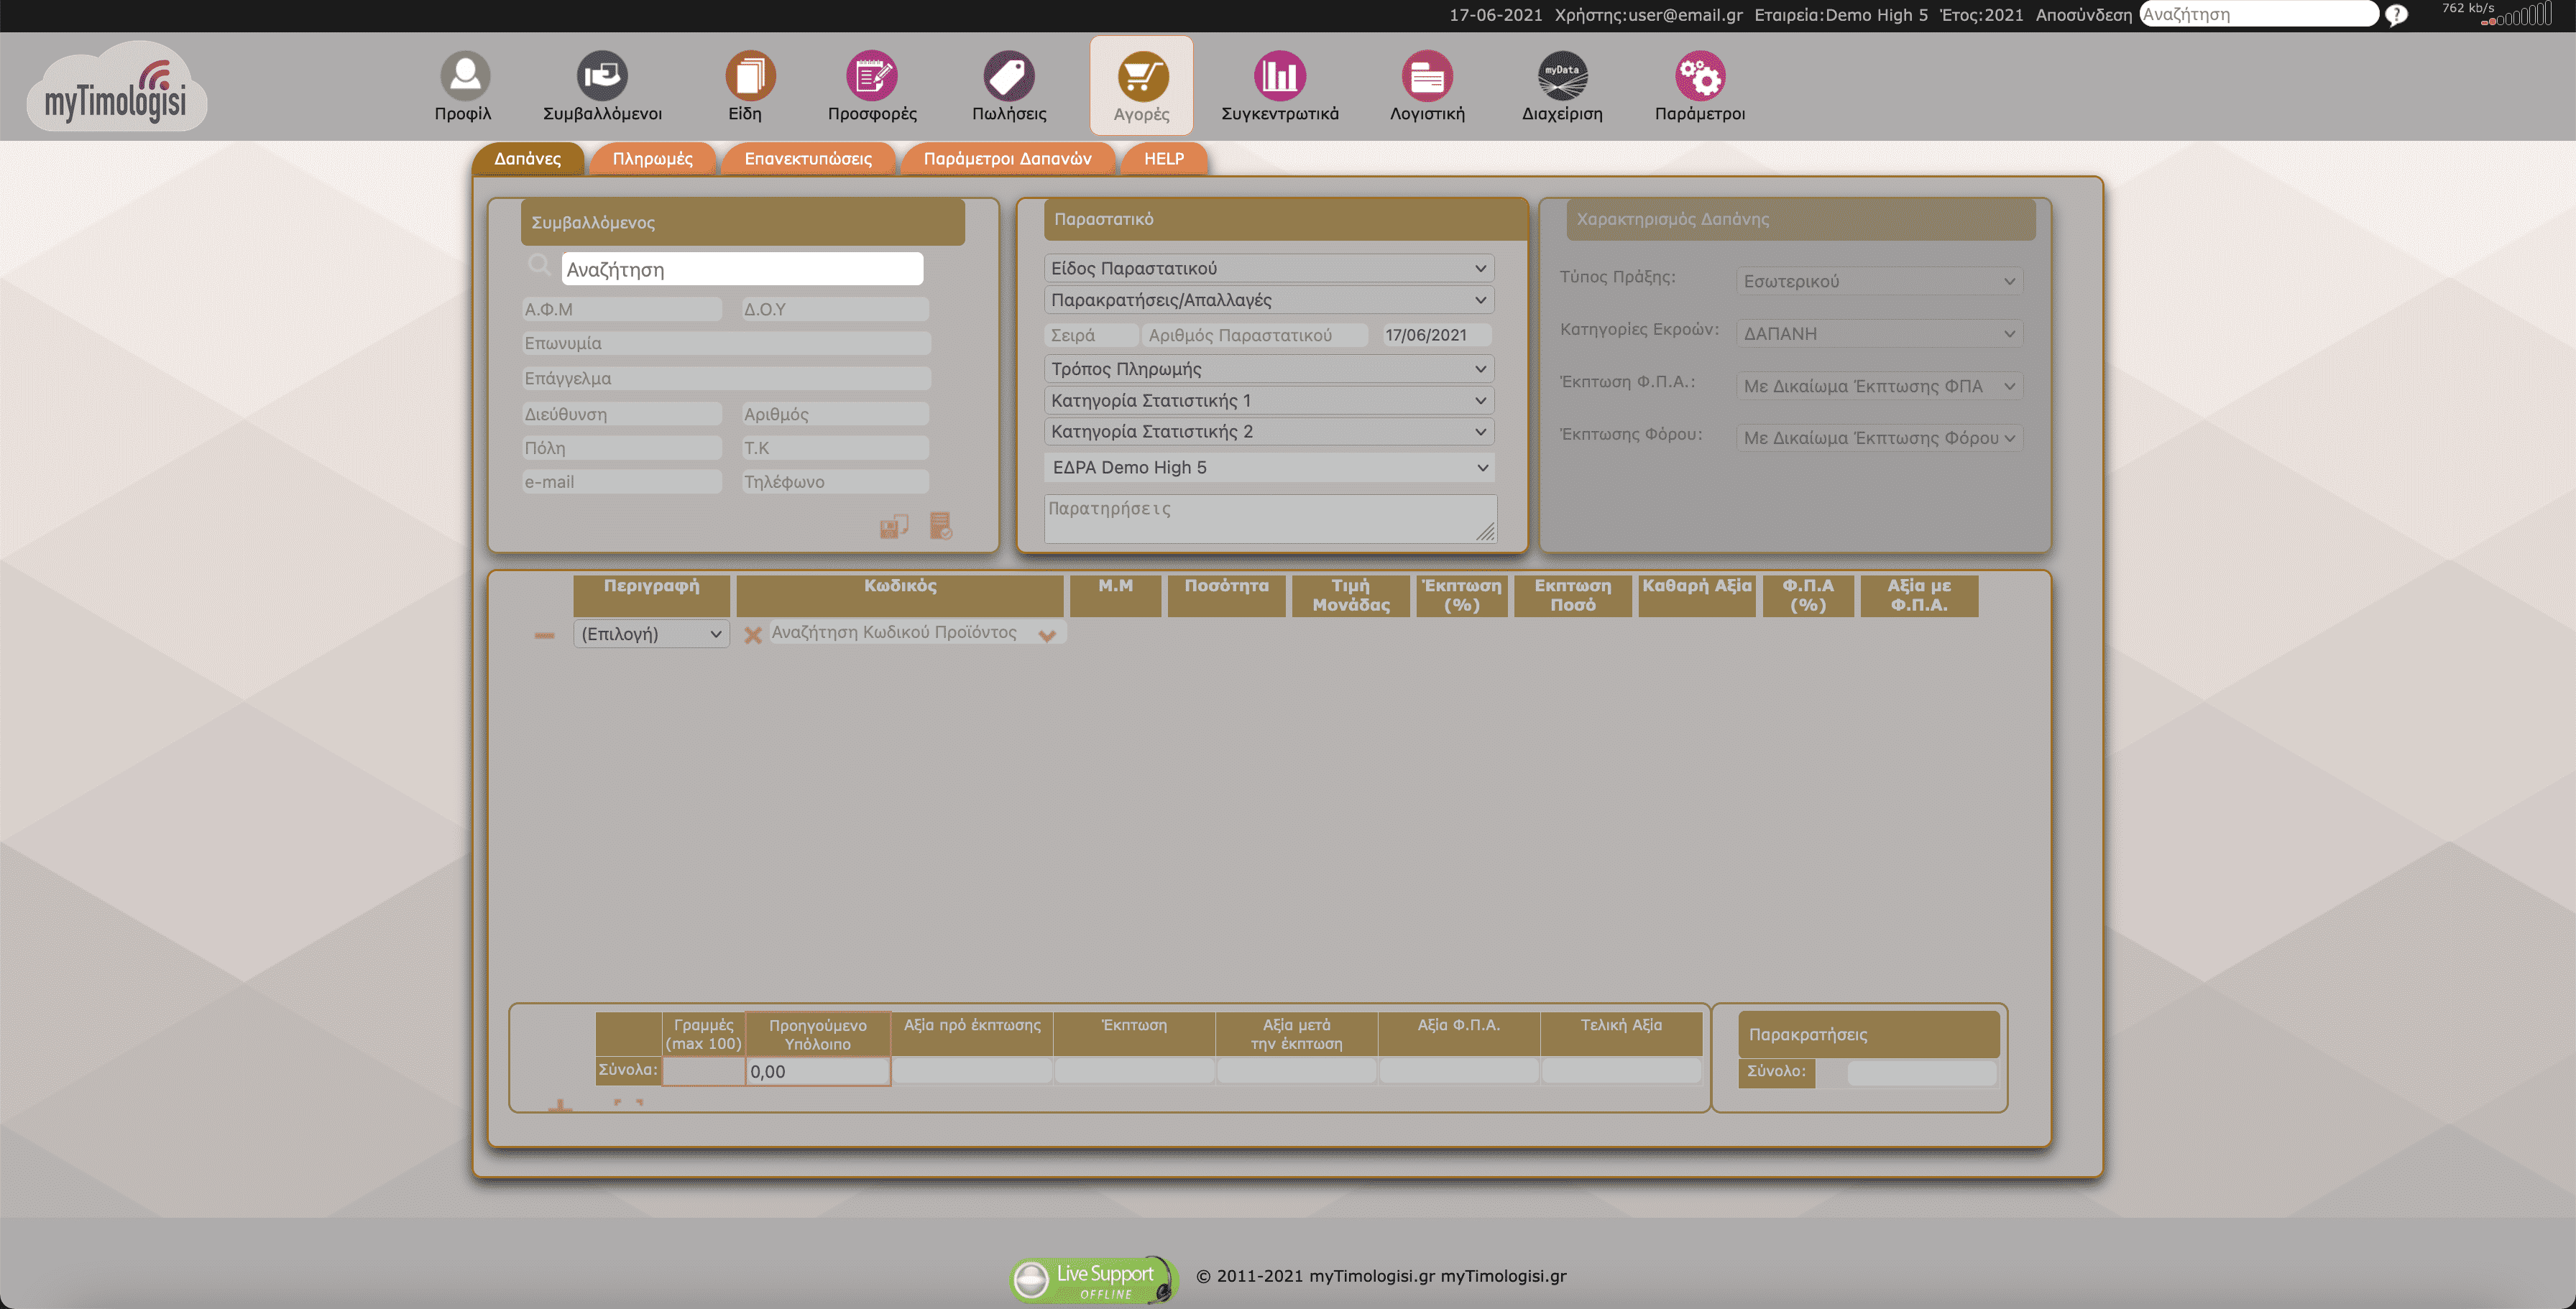Open the Λογιστική accounting module

click(x=1425, y=85)
